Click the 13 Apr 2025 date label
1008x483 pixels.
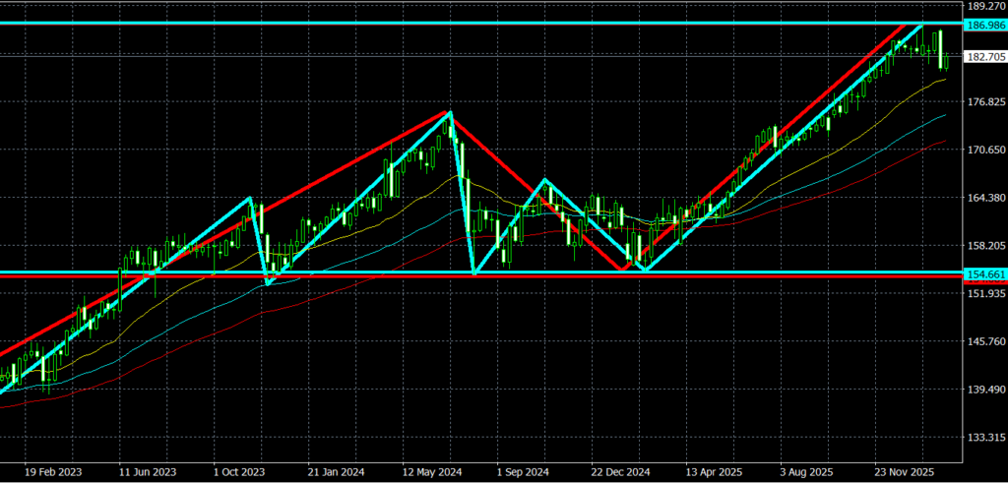pyautogui.click(x=715, y=471)
